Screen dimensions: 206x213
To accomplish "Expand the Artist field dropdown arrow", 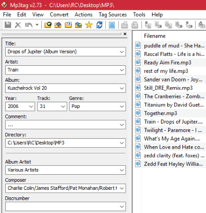I will [x=122, y=70].
